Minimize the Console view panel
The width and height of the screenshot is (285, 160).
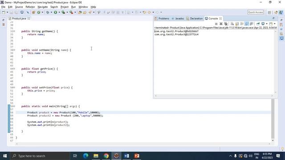pyautogui.click(x=273, y=18)
